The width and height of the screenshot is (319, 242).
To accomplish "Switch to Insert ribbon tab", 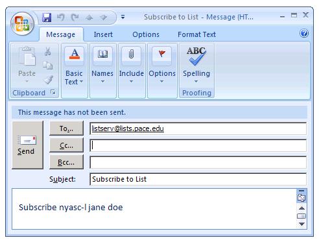I will (x=103, y=34).
